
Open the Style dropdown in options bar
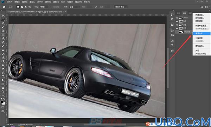coord(75,7)
